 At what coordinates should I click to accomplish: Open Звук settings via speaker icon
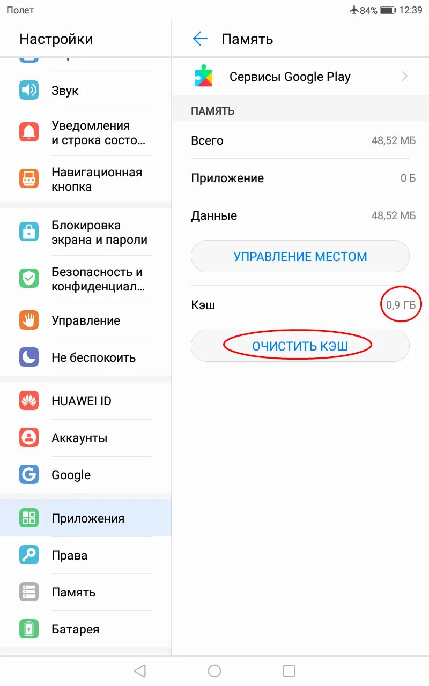point(29,90)
